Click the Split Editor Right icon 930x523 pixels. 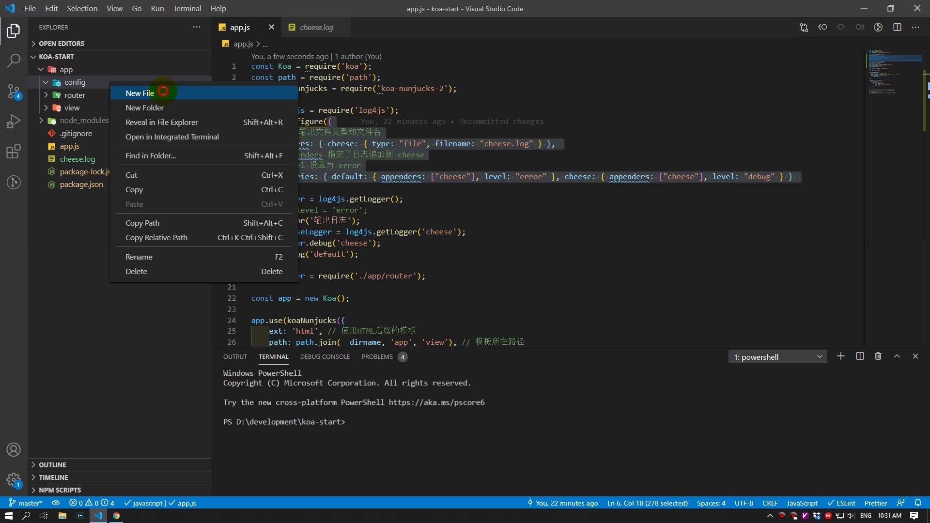(x=897, y=28)
